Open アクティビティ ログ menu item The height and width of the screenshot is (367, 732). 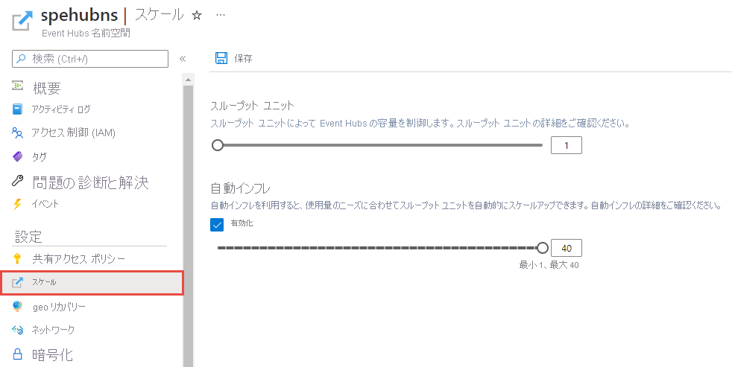point(61,109)
